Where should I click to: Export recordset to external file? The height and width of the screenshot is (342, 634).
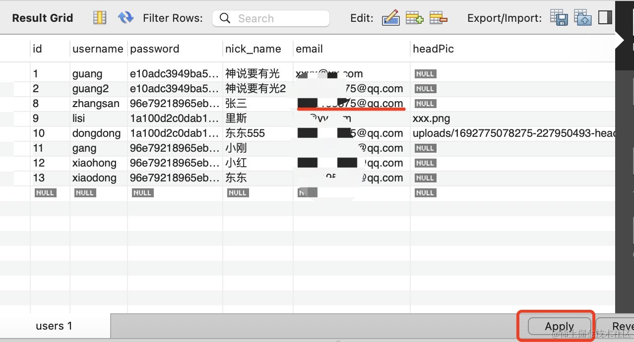559,18
